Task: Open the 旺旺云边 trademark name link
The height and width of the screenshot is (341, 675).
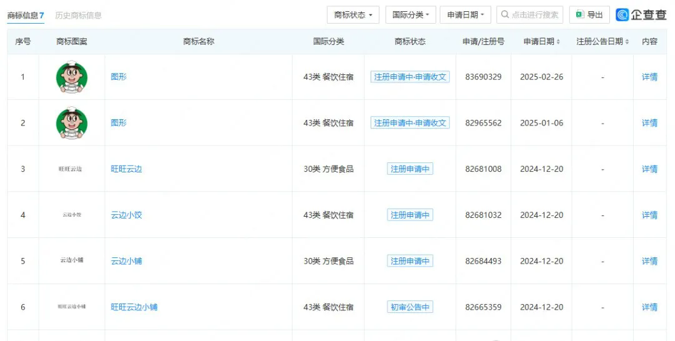Action: pos(126,169)
